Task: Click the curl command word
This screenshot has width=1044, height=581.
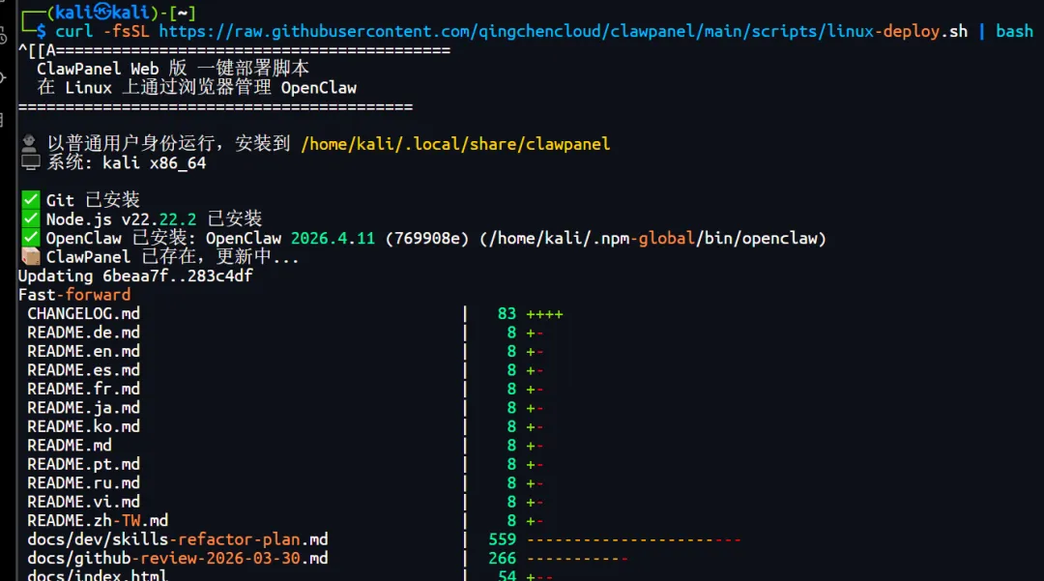Action: tap(73, 31)
